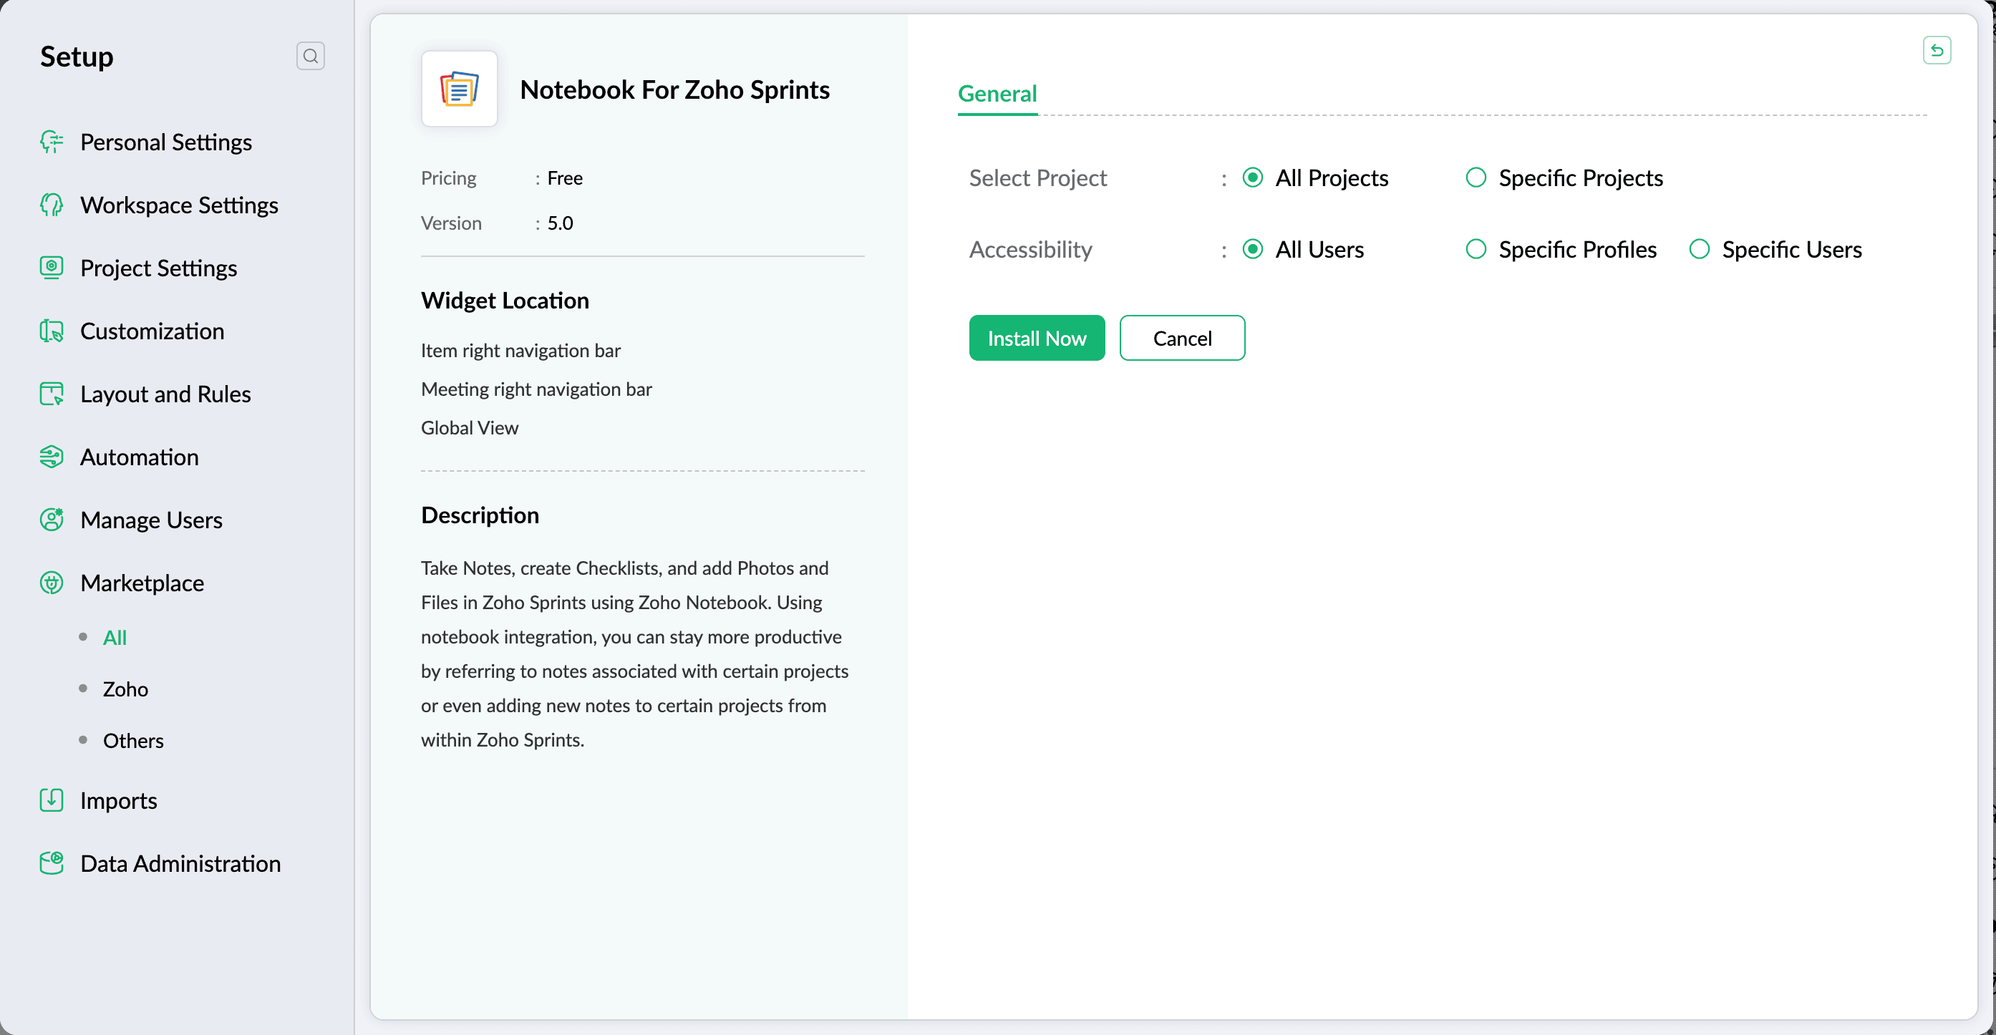This screenshot has height=1035, width=1996.
Task: Switch to the General tab
Action: click(997, 94)
